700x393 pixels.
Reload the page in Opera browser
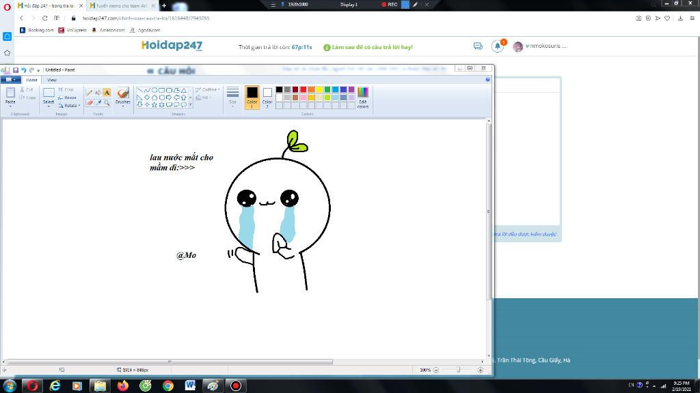pyautogui.click(x=44, y=18)
